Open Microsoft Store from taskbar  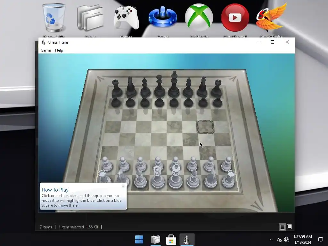pos(171,240)
